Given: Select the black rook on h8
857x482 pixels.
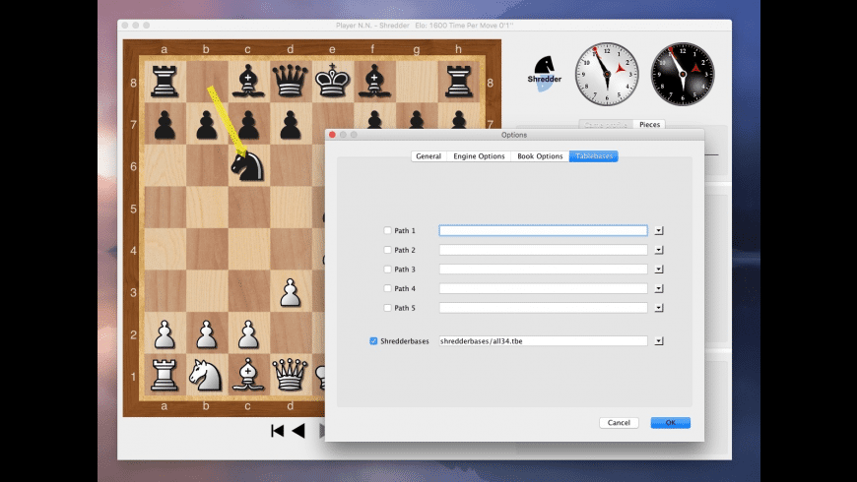Looking at the screenshot, I should 459,82.
